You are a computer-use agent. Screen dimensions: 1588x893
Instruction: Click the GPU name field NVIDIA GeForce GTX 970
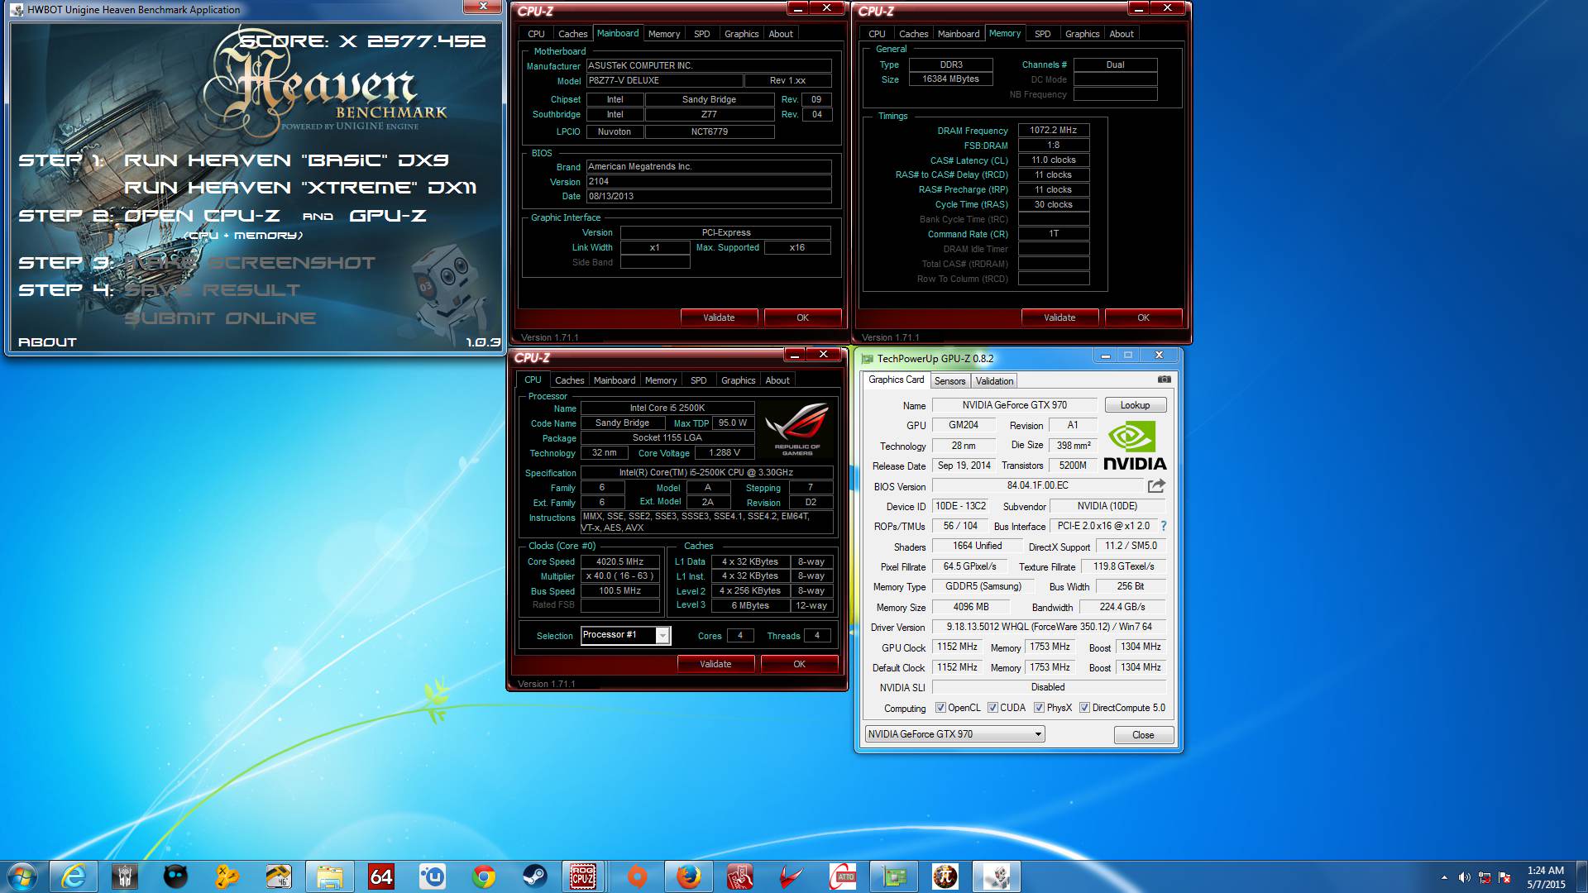[1014, 405]
